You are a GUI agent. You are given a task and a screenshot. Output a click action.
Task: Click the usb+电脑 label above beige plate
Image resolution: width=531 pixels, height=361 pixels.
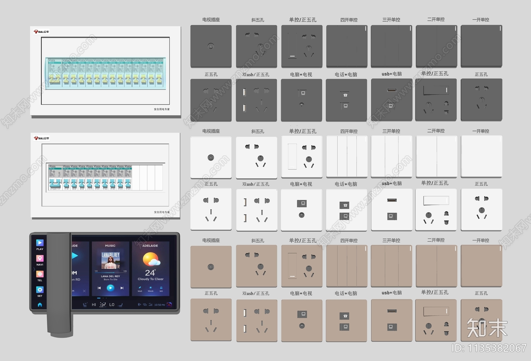coord(392,293)
